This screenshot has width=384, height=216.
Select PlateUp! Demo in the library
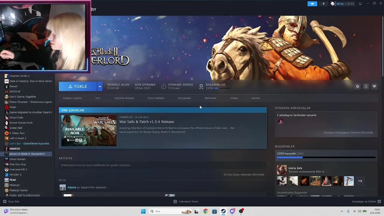point(19,190)
